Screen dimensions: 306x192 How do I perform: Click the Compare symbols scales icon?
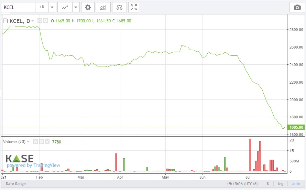click(x=119, y=7)
